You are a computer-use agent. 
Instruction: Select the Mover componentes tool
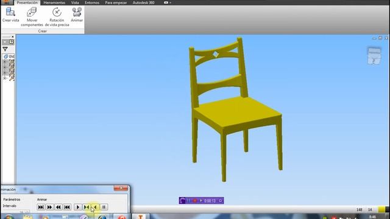(32, 16)
